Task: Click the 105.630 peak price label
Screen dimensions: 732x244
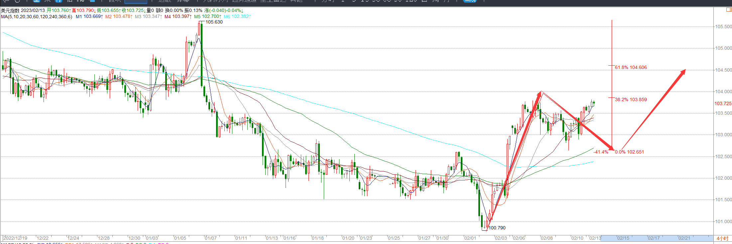Action: [x=214, y=22]
